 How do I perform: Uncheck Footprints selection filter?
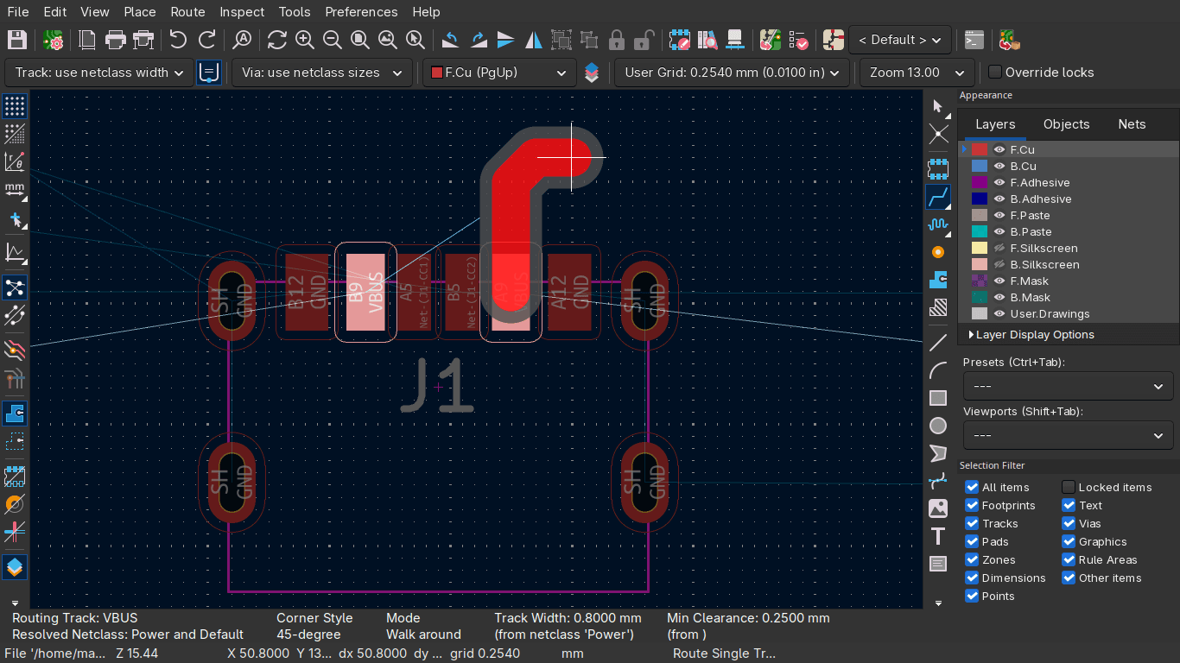point(972,505)
